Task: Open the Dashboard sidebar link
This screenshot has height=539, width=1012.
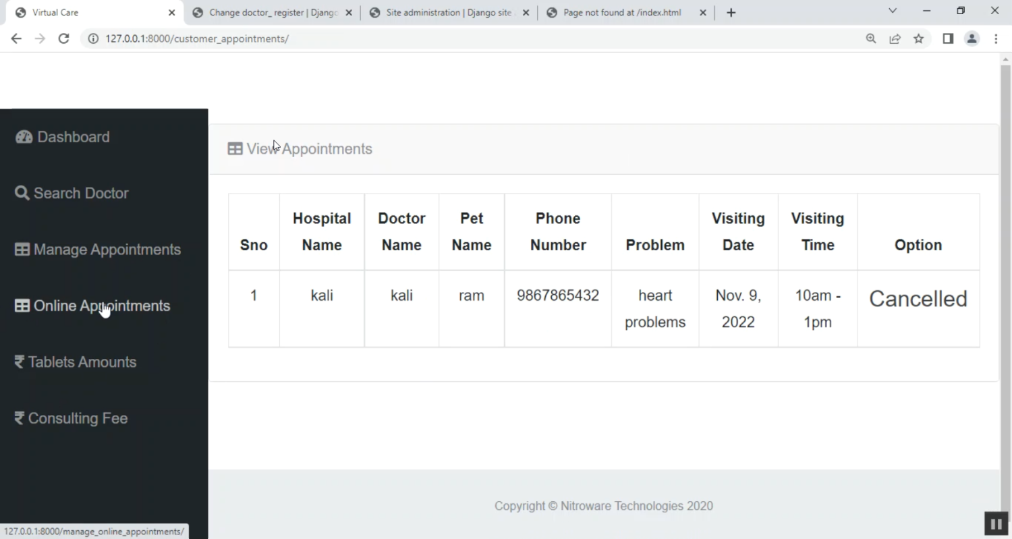Action: [62, 137]
